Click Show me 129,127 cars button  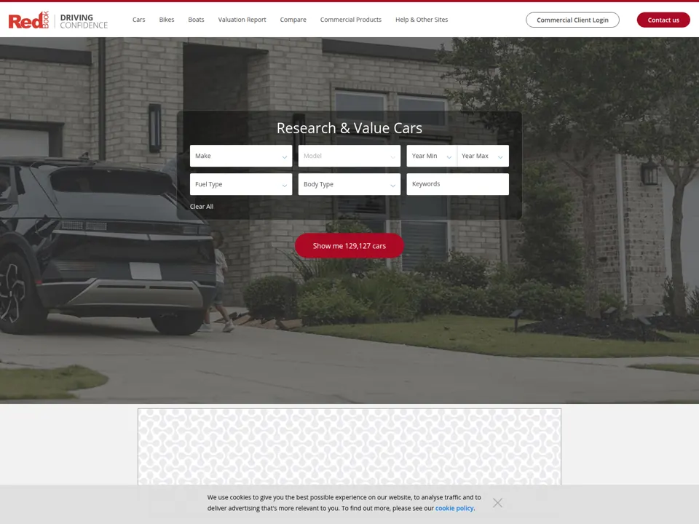coord(349,245)
